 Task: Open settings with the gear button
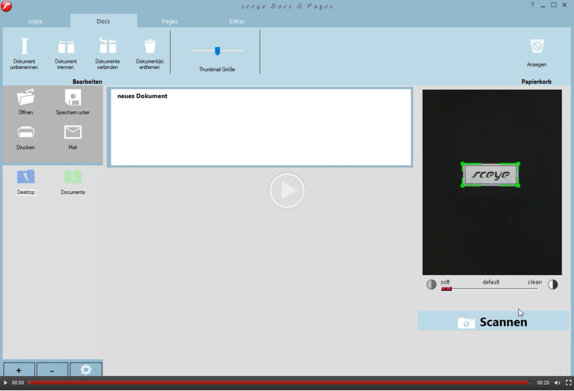coord(86,370)
